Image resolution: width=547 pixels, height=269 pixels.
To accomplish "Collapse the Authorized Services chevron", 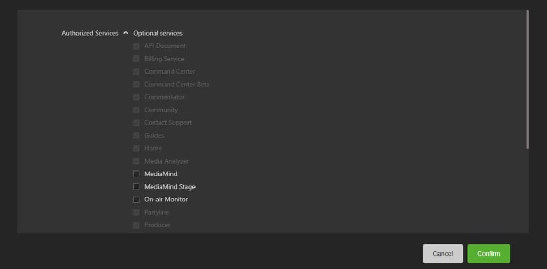I will point(126,33).
